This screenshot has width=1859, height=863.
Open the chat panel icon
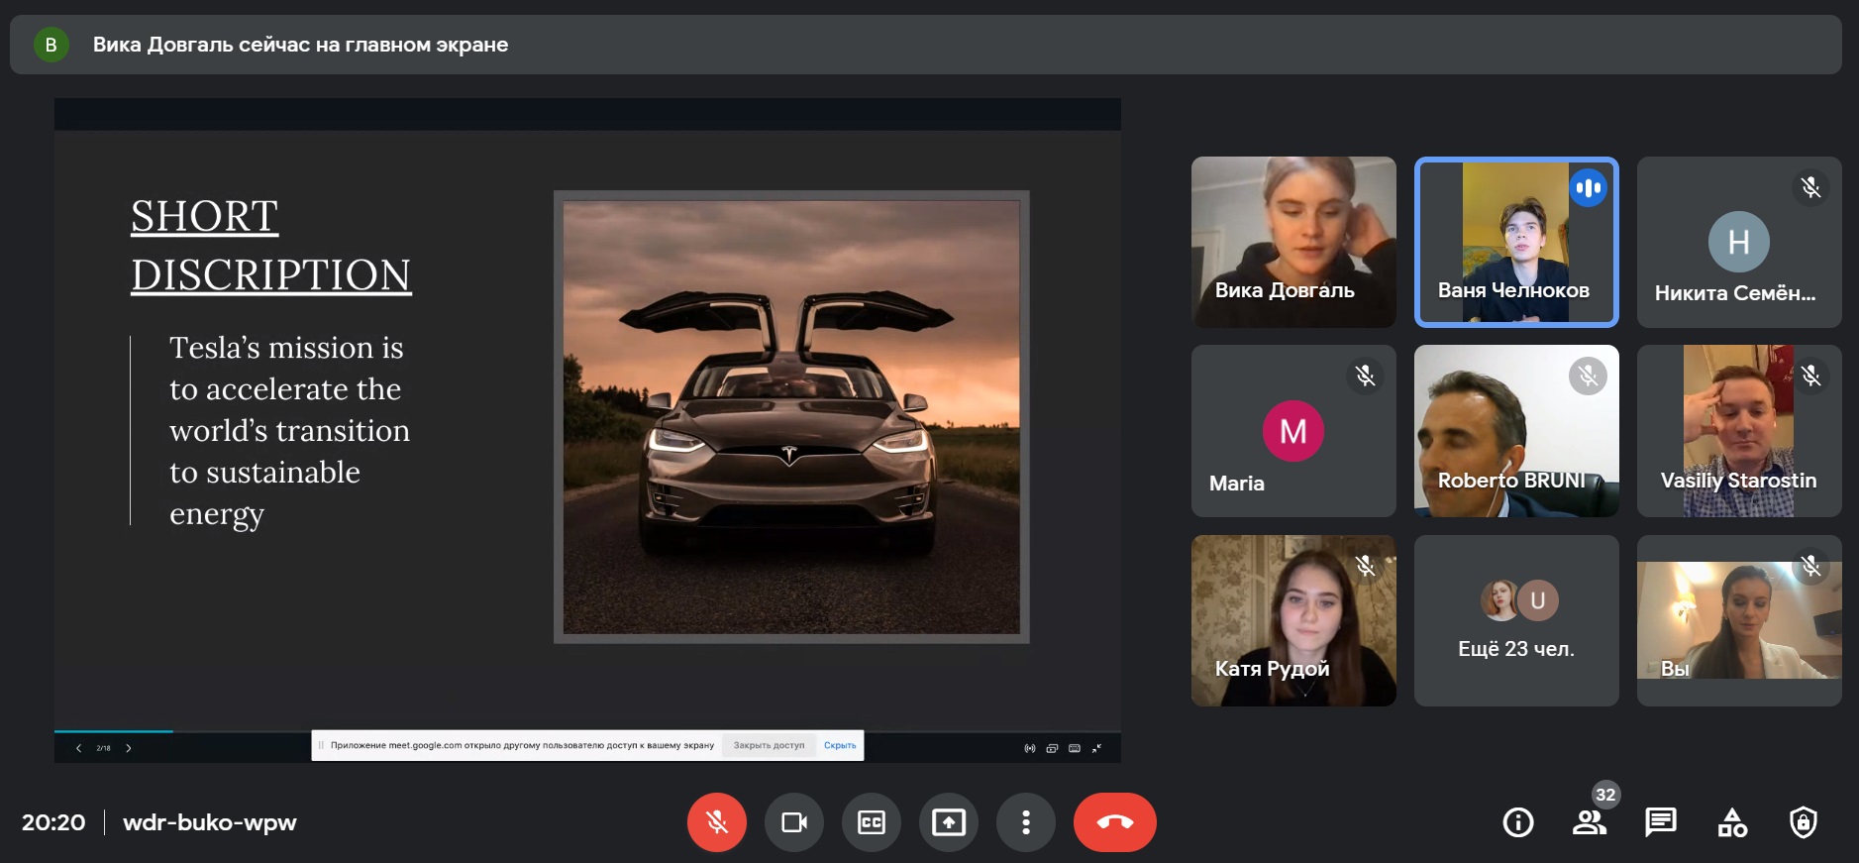pyautogui.click(x=1661, y=822)
